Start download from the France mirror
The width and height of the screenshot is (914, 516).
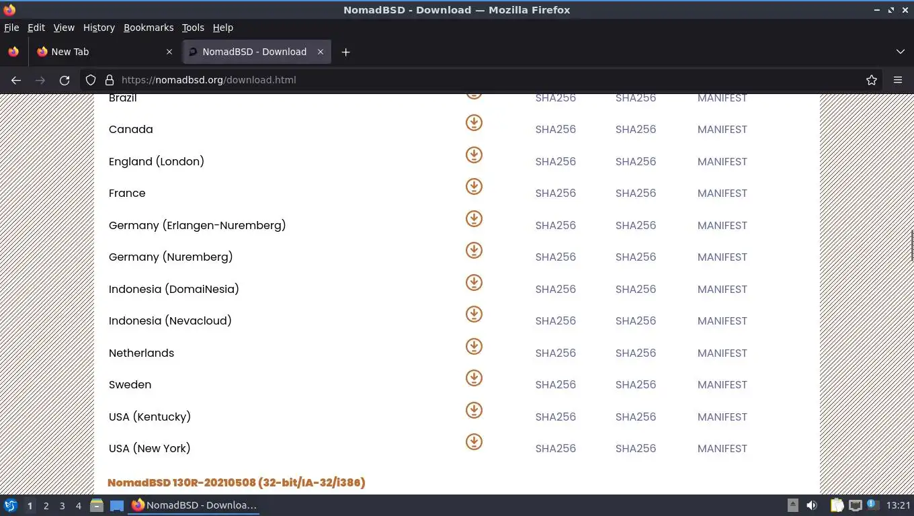[474, 187]
